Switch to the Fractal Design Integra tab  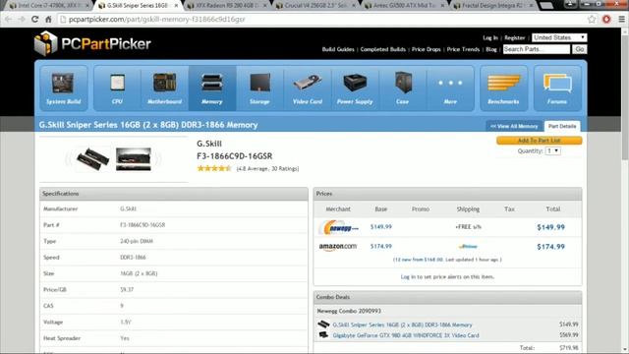[x=493, y=6]
